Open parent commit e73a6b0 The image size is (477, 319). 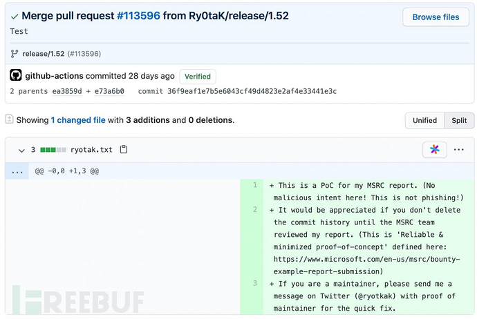pyautogui.click(x=109, y=91)
